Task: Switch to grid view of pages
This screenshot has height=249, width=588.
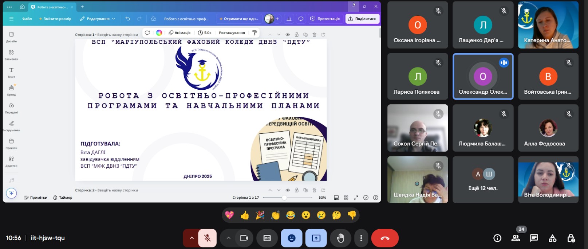Action: pos(346,198)
